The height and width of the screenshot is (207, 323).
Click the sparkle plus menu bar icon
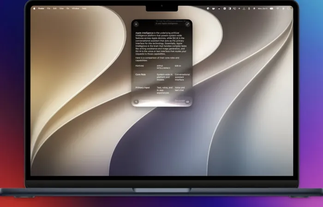pos(239,9)
